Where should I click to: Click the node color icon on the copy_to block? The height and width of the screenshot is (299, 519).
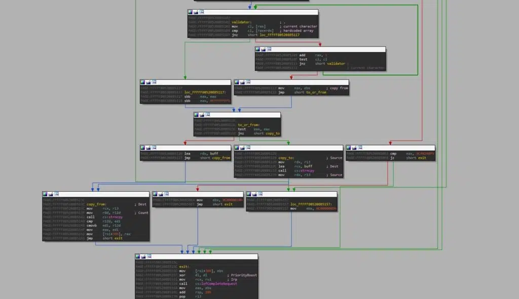[237, 148]
